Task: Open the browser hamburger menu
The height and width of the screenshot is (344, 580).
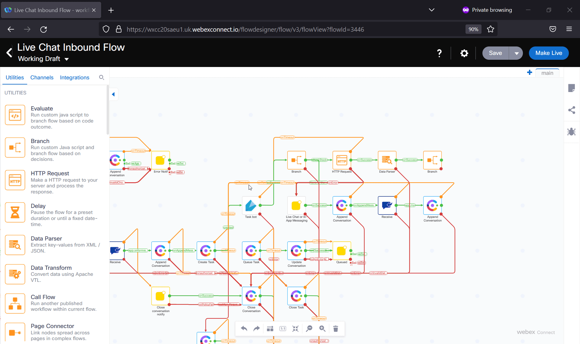Action: (x=569, y=29)
